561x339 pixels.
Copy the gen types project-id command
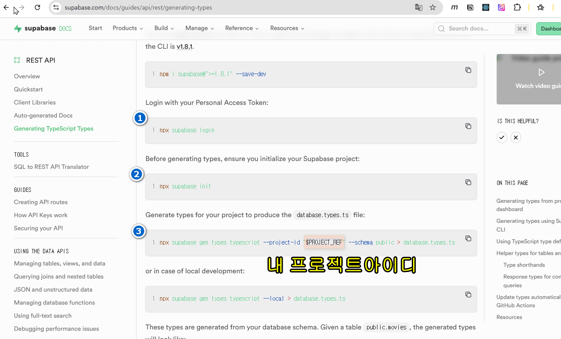coord(468,238)
